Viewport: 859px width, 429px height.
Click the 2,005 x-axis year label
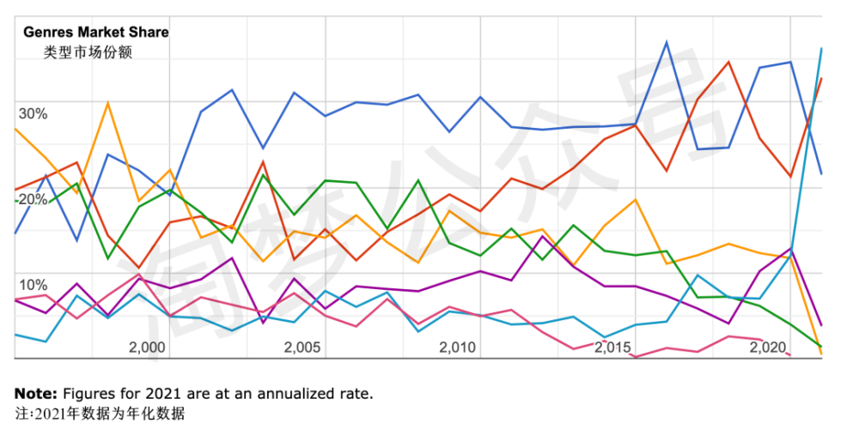302,347
